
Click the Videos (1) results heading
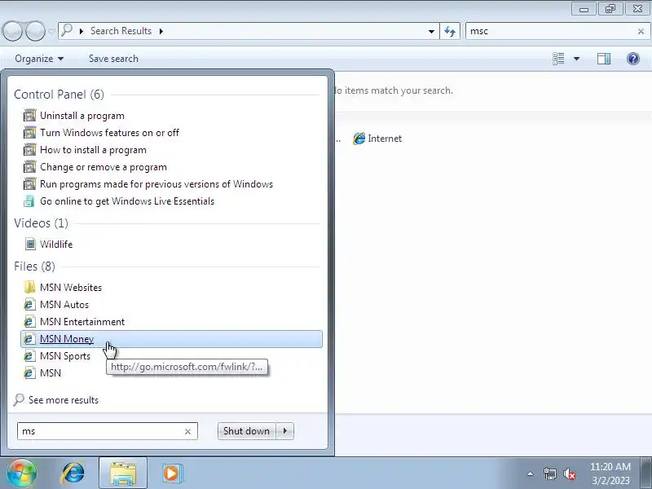(42, 223)
